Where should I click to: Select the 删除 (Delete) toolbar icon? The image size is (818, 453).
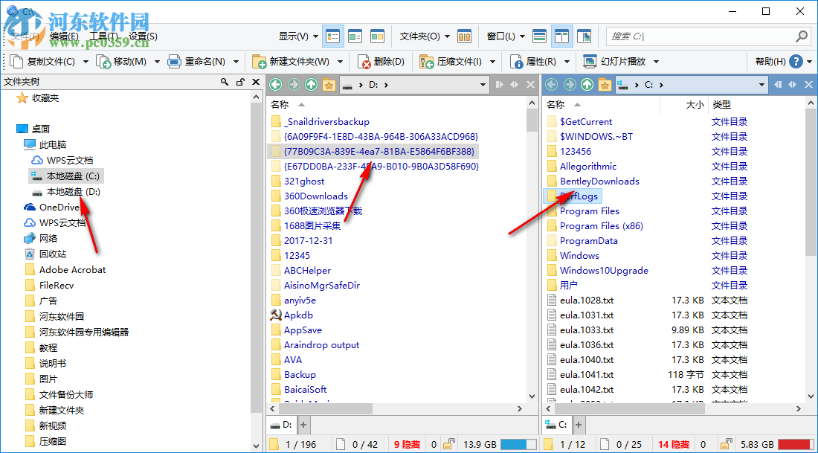364,62
